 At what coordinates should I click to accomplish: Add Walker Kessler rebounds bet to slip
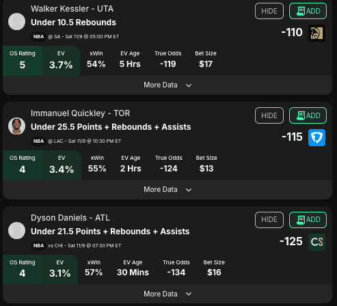pyautogui.click(x=308, y=11)
